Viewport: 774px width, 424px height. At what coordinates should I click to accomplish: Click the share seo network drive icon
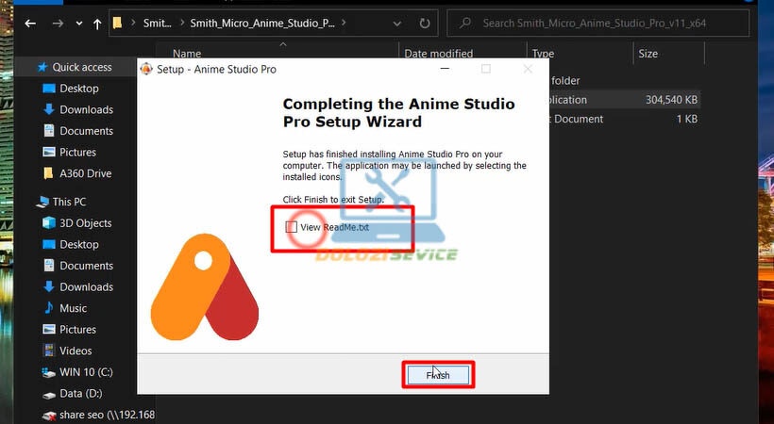(49, 416)
